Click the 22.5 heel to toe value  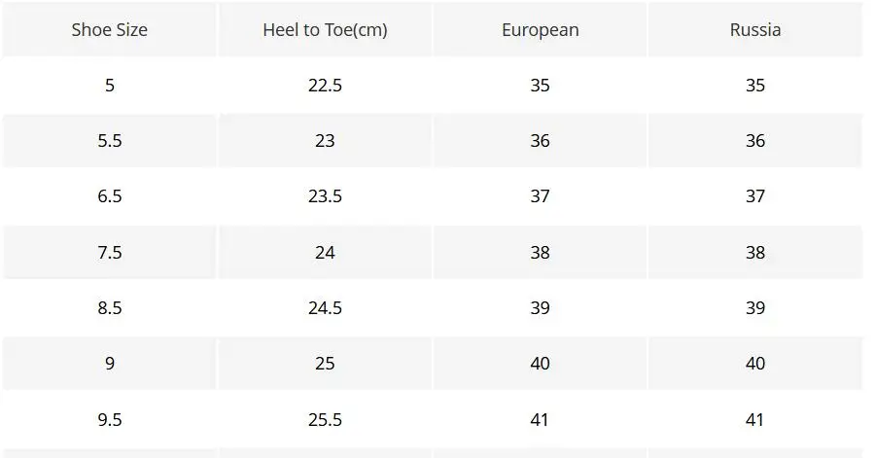click(x=325, y=86)
